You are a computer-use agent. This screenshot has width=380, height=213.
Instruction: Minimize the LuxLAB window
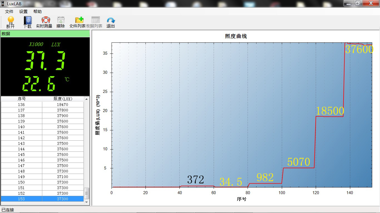pyautogui.click(x=349, y=3)
